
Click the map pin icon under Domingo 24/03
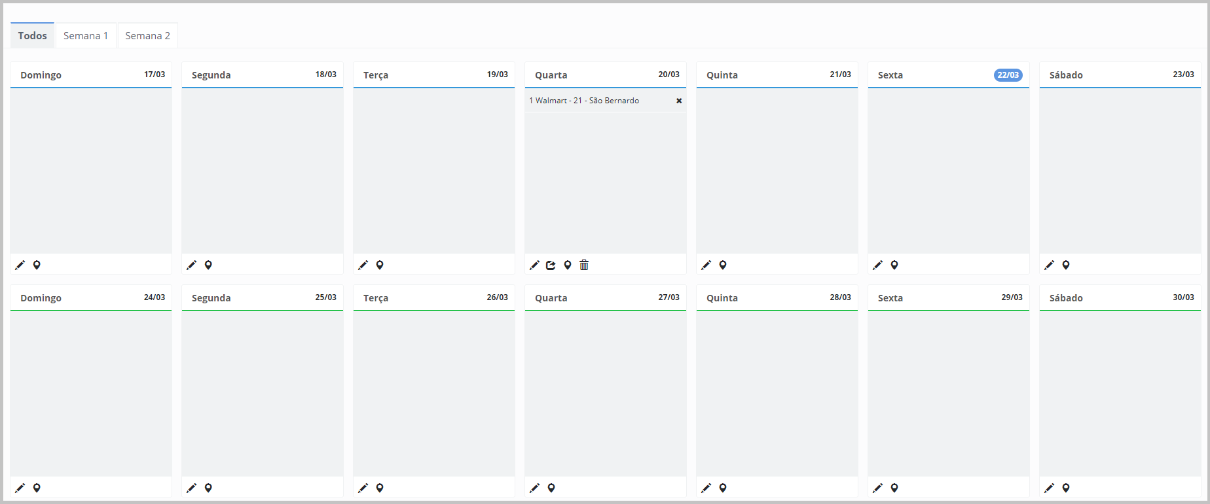click(37, 488)
